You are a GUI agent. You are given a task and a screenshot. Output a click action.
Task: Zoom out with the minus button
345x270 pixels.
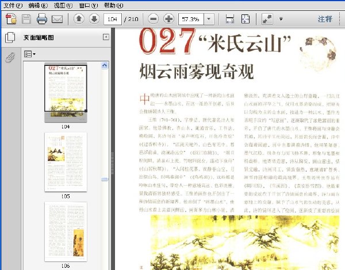pyautogui.click(x=154, y=19)
